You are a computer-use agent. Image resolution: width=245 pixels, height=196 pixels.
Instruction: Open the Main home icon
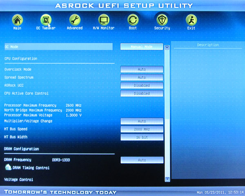(17, 20)
